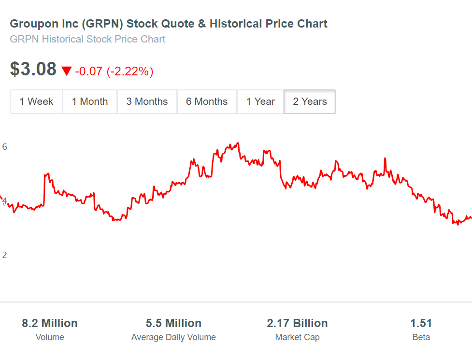Select the 1 Week range button
472x358 pixels.
36,101
